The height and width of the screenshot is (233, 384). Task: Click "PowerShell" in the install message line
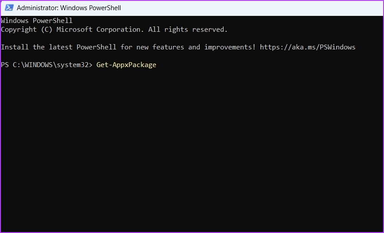tap(96, 47)
